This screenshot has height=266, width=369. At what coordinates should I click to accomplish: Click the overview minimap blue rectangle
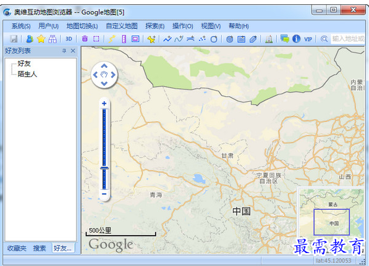[x=331, y=222]
